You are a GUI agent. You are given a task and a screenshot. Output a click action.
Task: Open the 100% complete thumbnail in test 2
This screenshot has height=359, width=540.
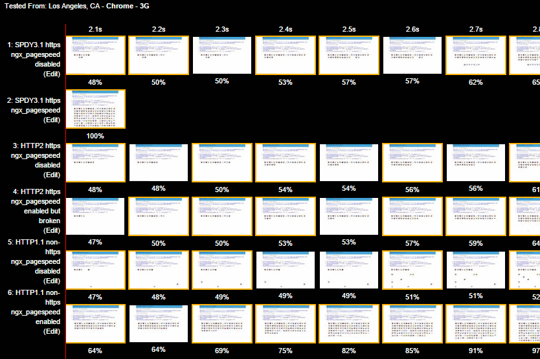pyautogui.click(x=95, y=109)
